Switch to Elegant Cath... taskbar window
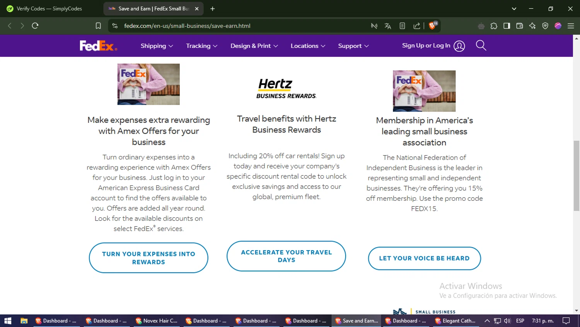The height and width of the screenshot is (327, 580). (456, 321)
